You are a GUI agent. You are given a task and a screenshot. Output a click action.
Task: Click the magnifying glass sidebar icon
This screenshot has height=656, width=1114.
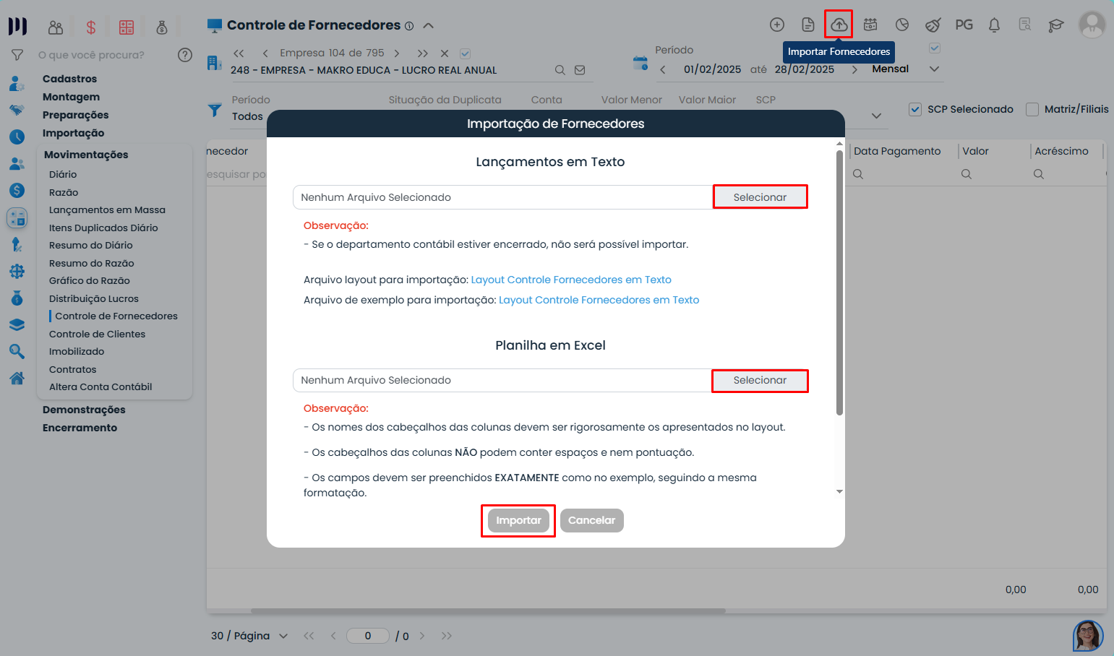coord(17,351)
